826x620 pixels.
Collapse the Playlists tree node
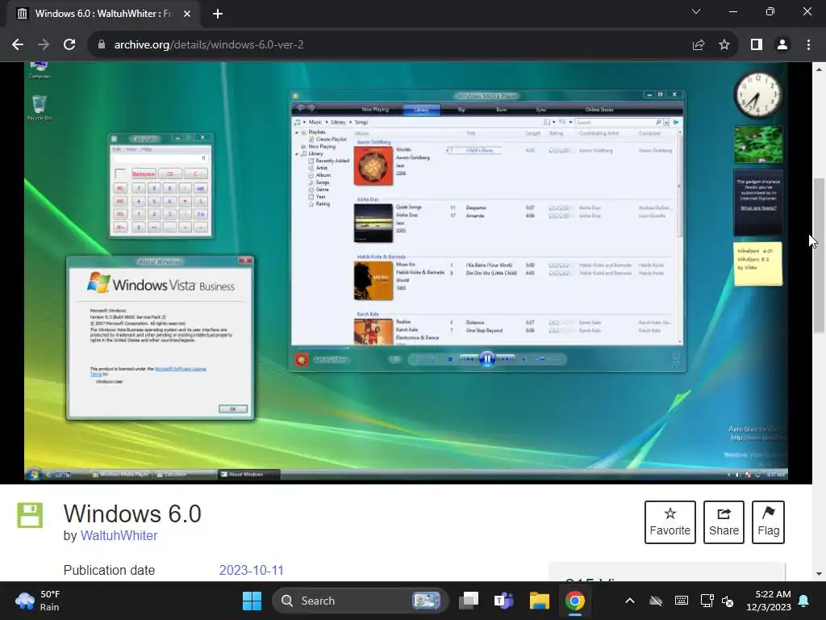297,132
